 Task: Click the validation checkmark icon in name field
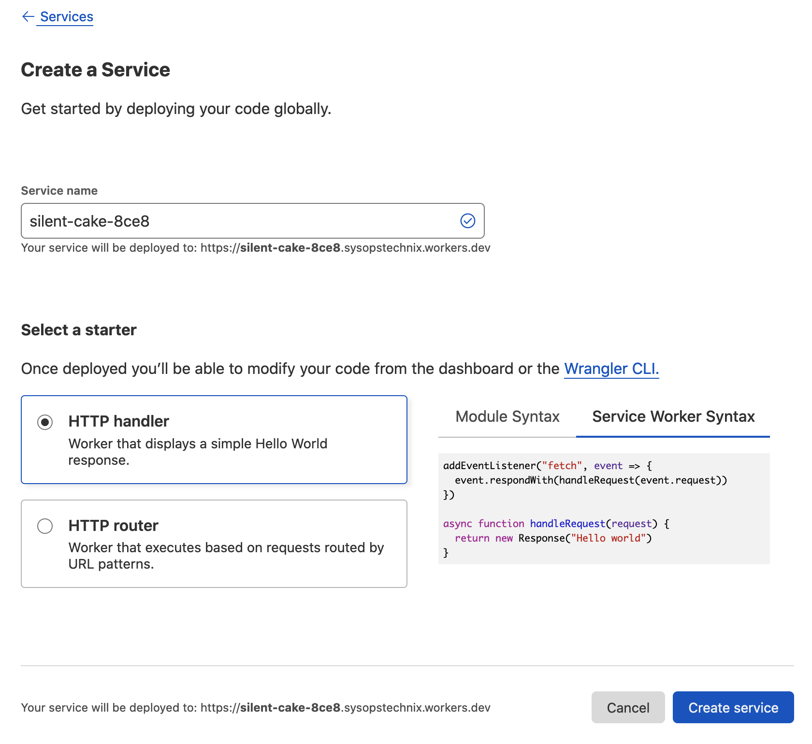point(467,221)
